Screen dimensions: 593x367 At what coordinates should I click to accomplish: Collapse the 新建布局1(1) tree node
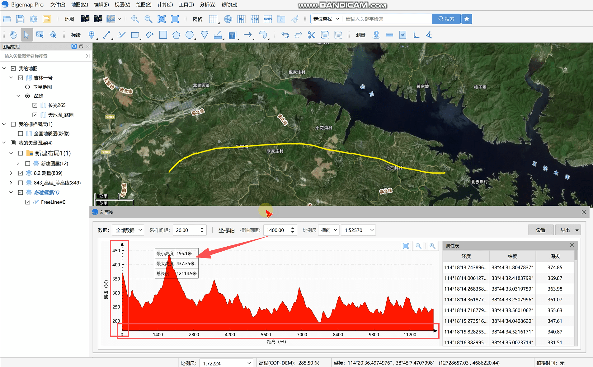11,153
